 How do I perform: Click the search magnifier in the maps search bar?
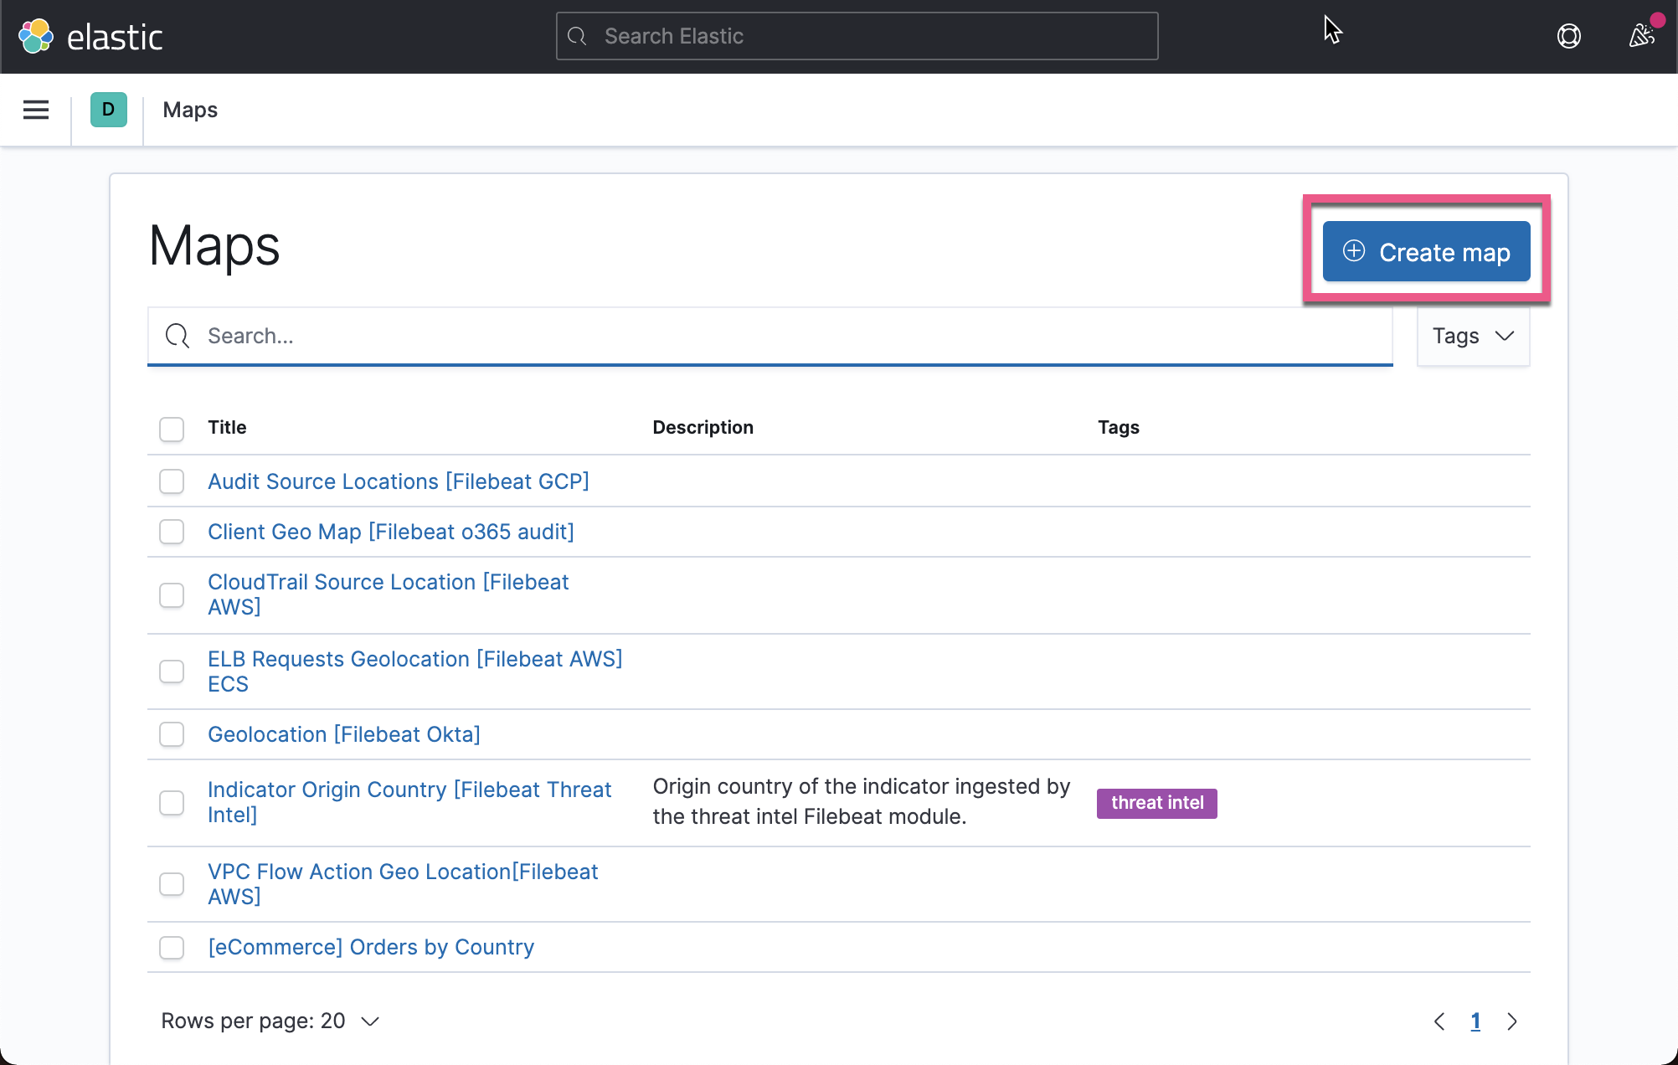pyautogui.click(x=177, y=336)
